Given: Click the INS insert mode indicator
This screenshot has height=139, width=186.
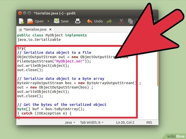Looking at the screenshot, I should (149, 122).
